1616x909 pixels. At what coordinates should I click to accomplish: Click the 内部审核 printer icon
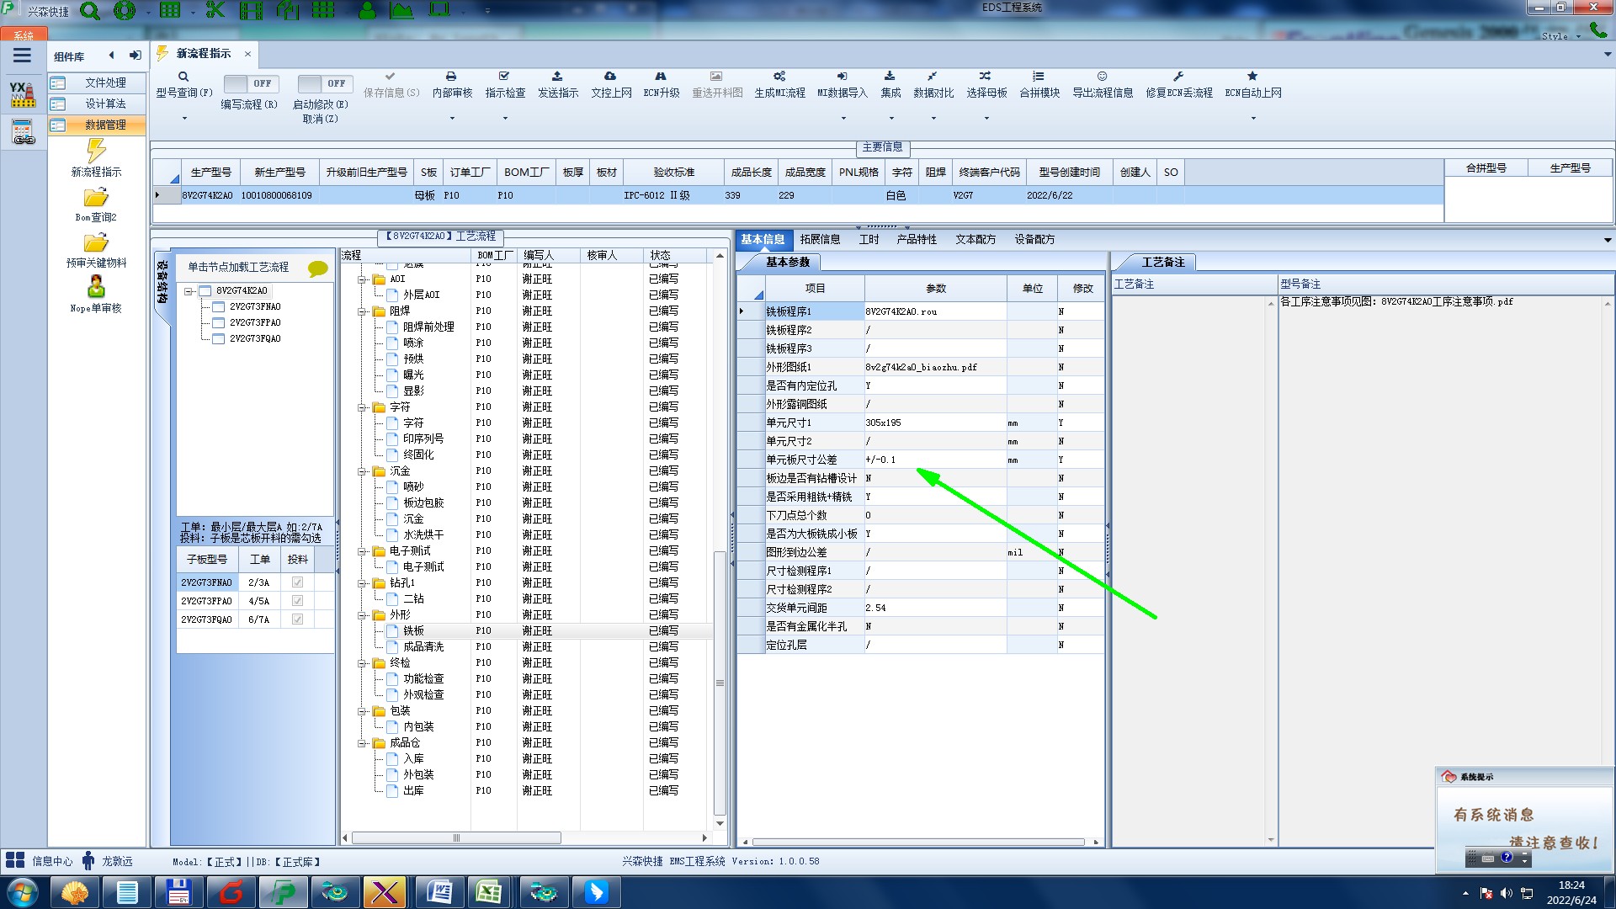click(x=451, y=76)
